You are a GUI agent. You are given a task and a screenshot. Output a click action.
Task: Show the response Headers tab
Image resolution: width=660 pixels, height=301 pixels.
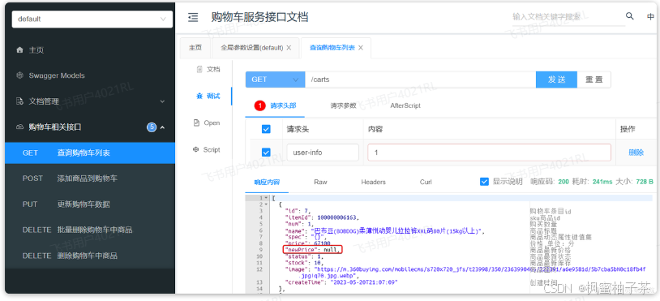pyautogui.click(x=373, y=182)
